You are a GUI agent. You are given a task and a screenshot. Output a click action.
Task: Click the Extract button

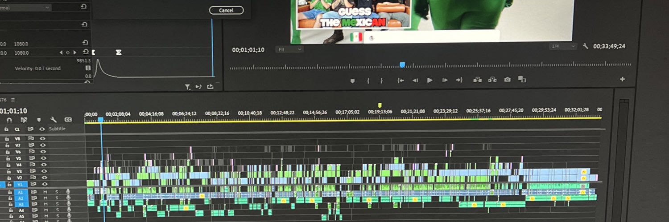click(492, 80)
